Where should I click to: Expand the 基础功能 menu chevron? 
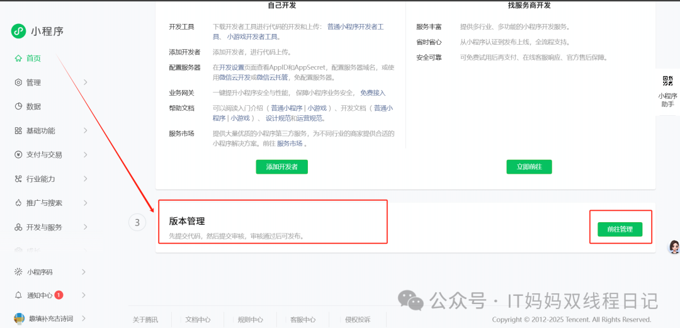click(85, 130)
